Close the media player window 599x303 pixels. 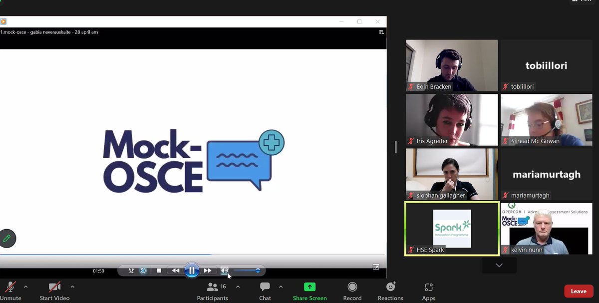pos(378,21)
